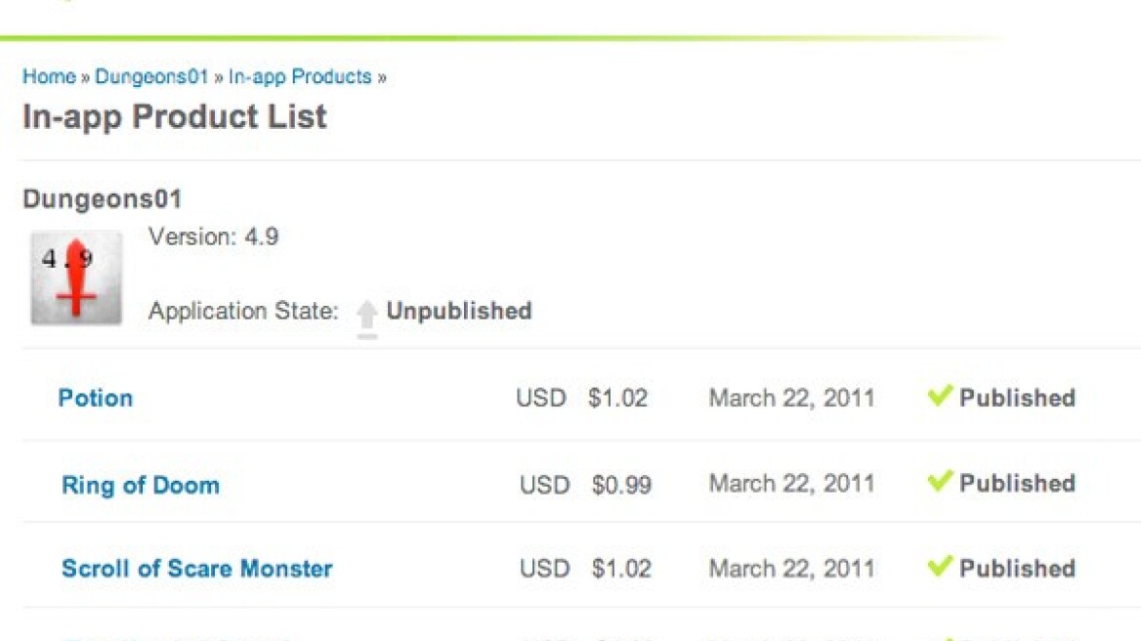Screen dimensions: 1141x641
Task: Open the Dungeons01 breadcrumb link
Action: click(151, 76)
